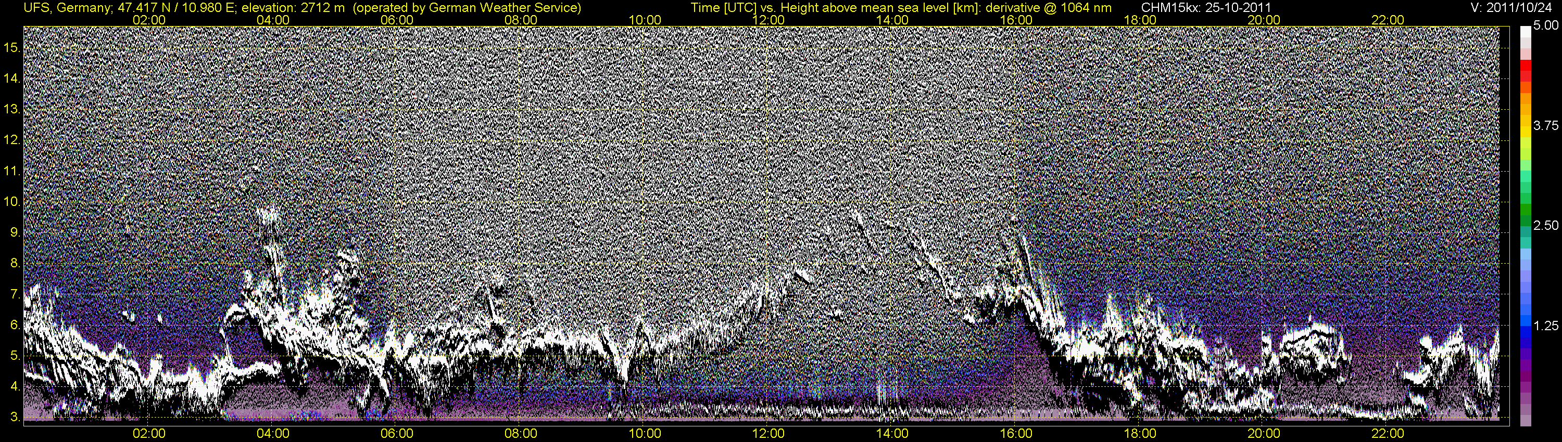
Task: Click the '14:00' label on the upper time axis
Action: (892, 20)
